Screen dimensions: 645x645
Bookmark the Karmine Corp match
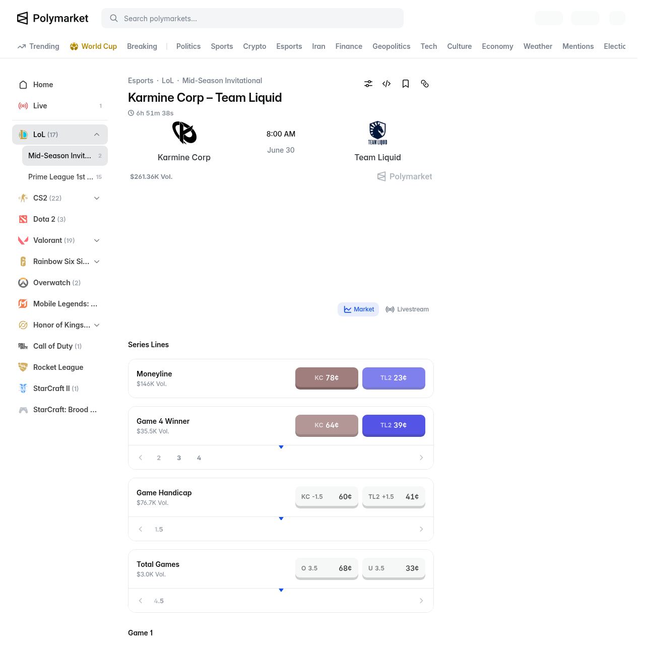(x=406, y=84)
